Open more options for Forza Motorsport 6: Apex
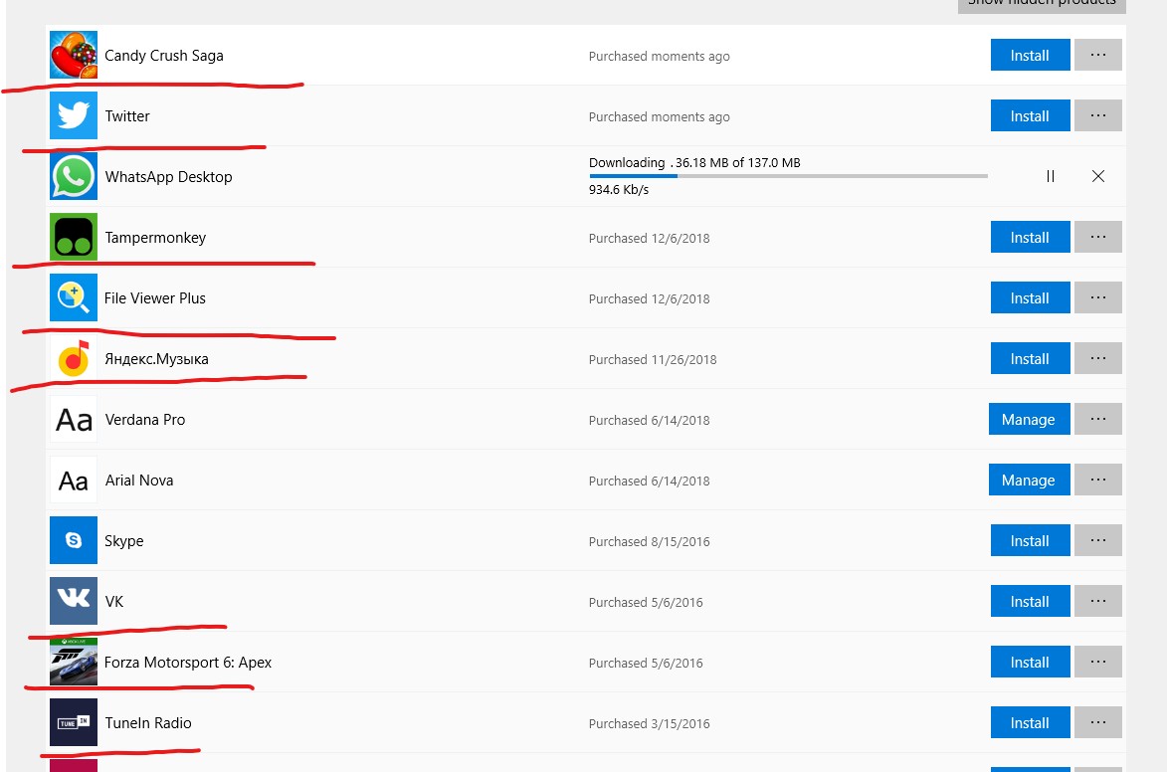Screen dimensions: 1167x772 1097,662
